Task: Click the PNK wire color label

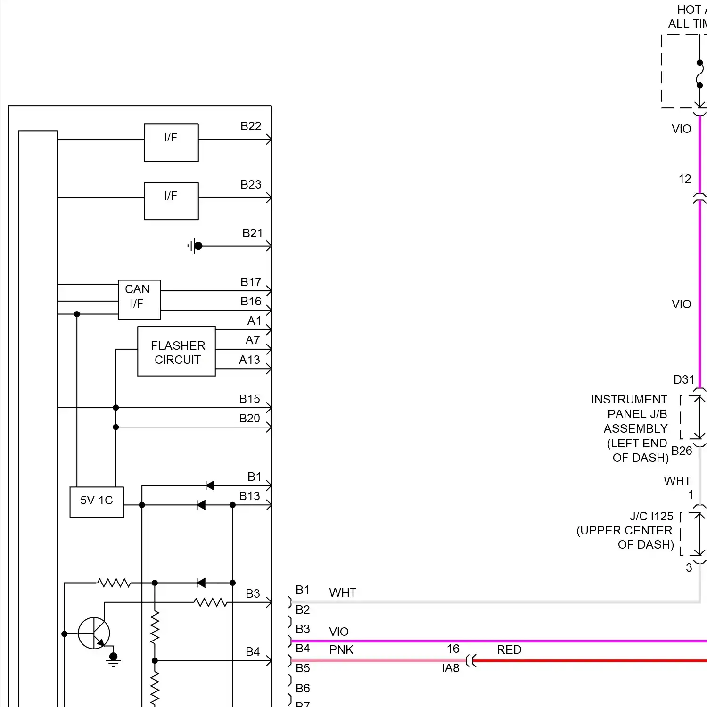Action: 341,649
